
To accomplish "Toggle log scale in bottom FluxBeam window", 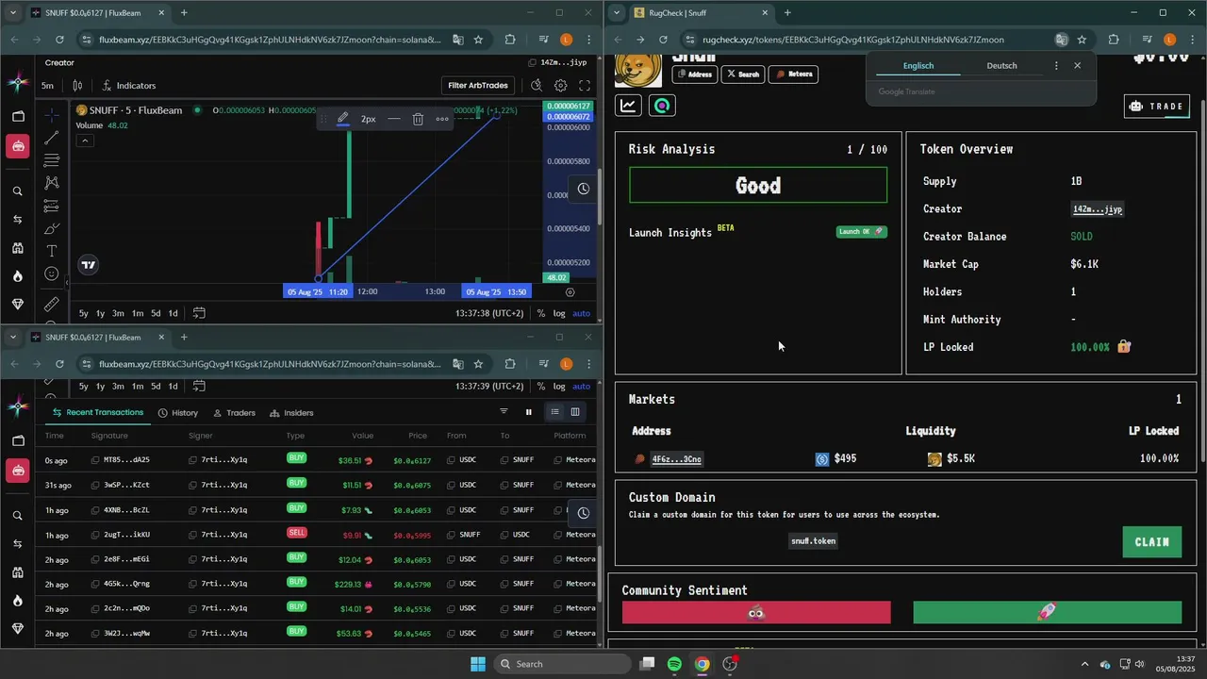I will tap(559, 386).
